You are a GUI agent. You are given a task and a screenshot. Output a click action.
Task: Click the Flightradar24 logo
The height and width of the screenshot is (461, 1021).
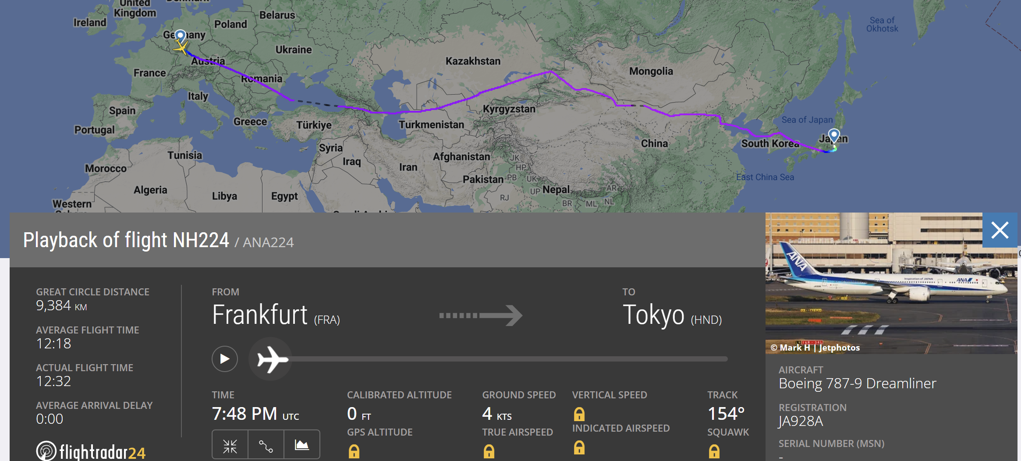[x=91, y=451]
